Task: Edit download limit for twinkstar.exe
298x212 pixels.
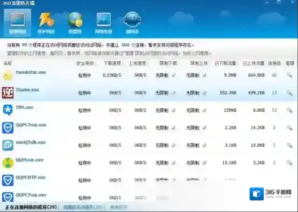Action: pyautogui.click(x=173, y=75)
